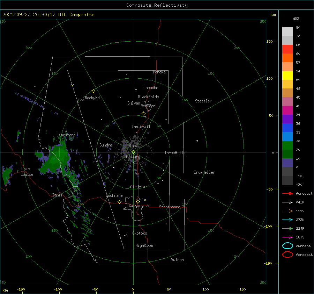Click the magenta 18TS arrow legend icon
Screen dimensions: 314x294
point(287,237)
